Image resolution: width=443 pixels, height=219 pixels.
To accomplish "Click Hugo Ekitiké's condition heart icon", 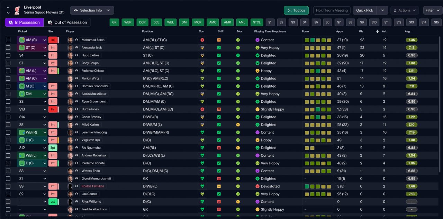I will tap(202, 55).
